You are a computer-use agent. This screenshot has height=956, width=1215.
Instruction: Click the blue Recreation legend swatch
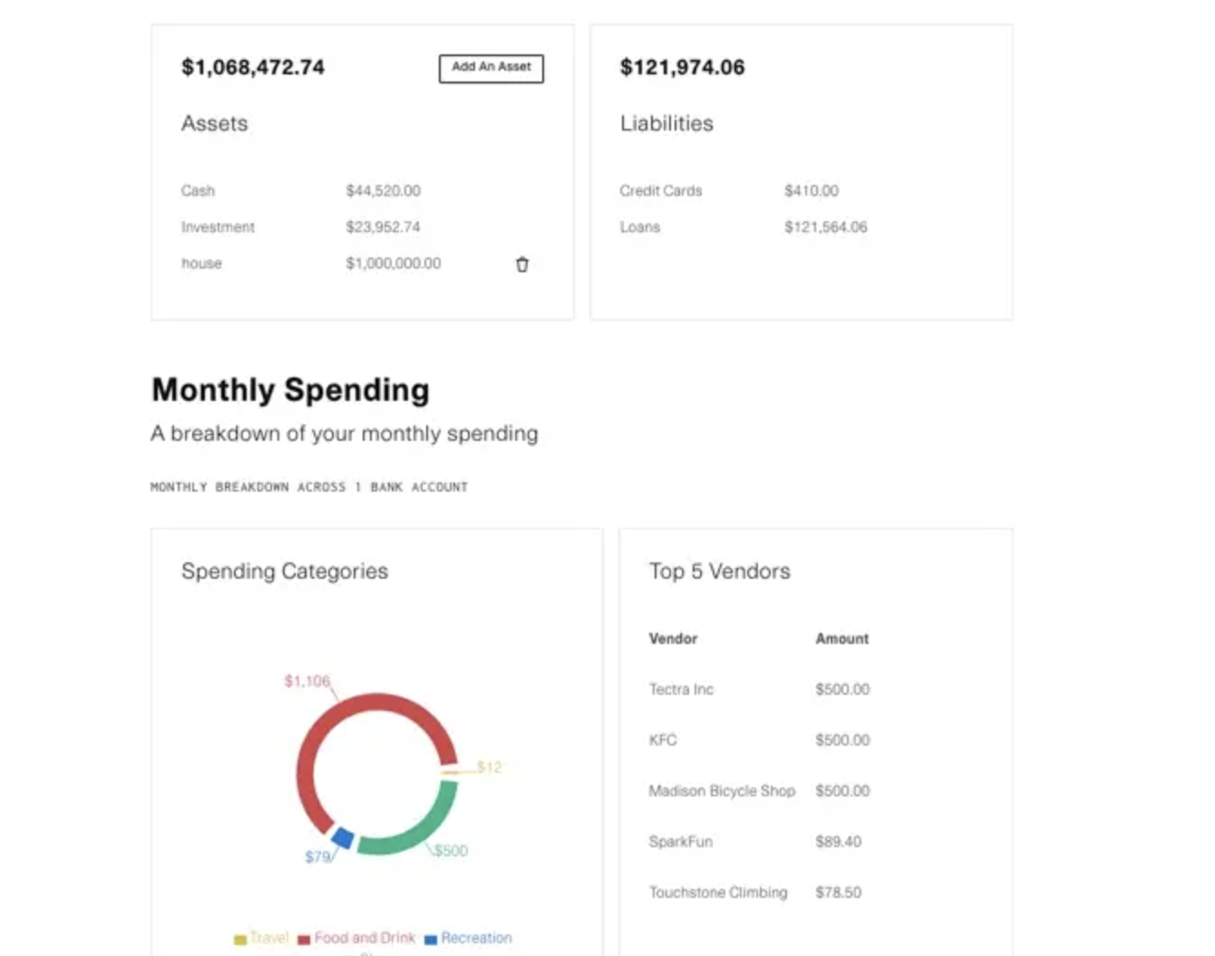pos(431,939)
